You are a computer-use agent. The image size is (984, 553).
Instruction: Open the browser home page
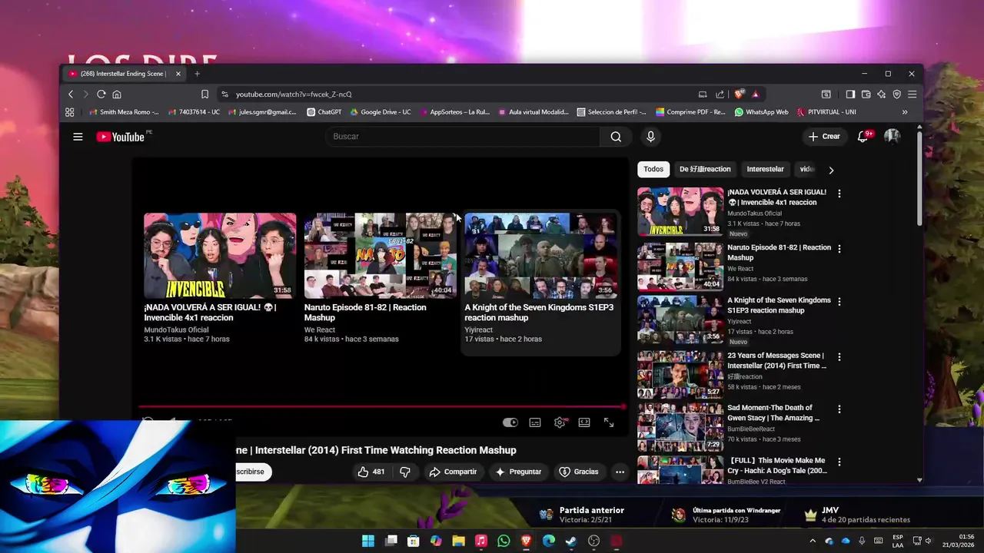pyautogui.click(x=117, y=94)
